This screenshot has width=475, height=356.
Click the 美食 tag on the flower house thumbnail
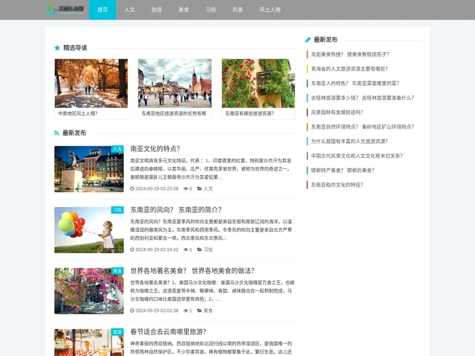(x=117, y=271)
